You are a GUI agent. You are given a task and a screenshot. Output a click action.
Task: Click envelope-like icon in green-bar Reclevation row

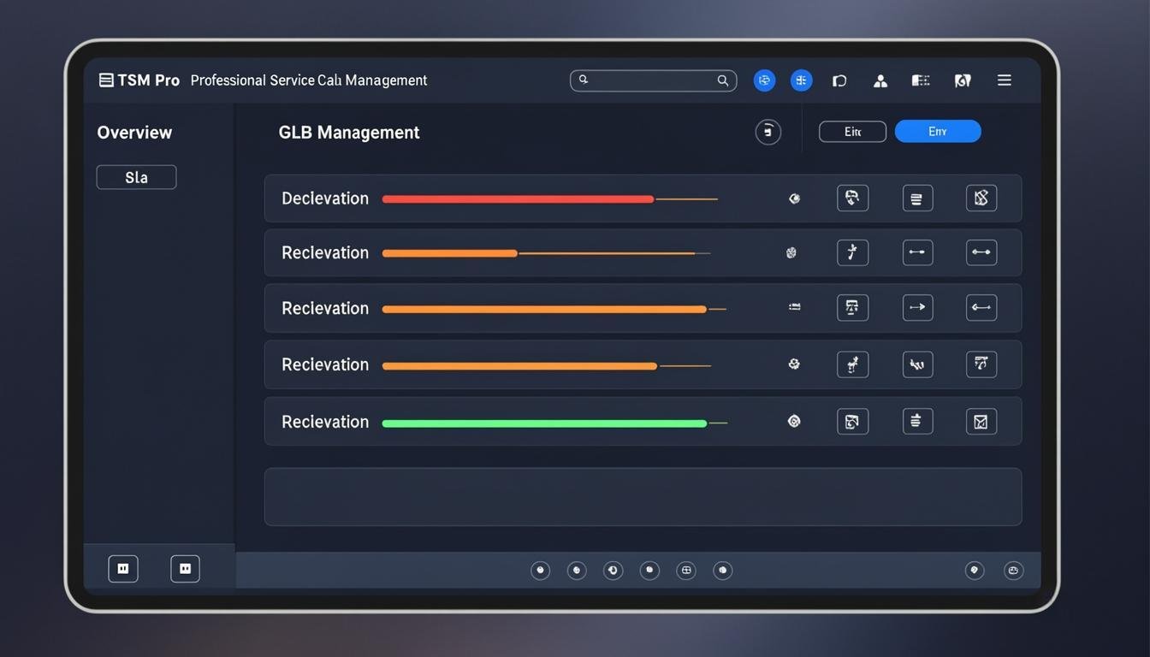pyautogui.click(x=981, y=421)
